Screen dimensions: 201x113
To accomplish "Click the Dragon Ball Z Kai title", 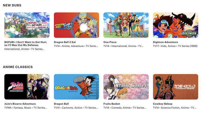I will coord(65,42).
